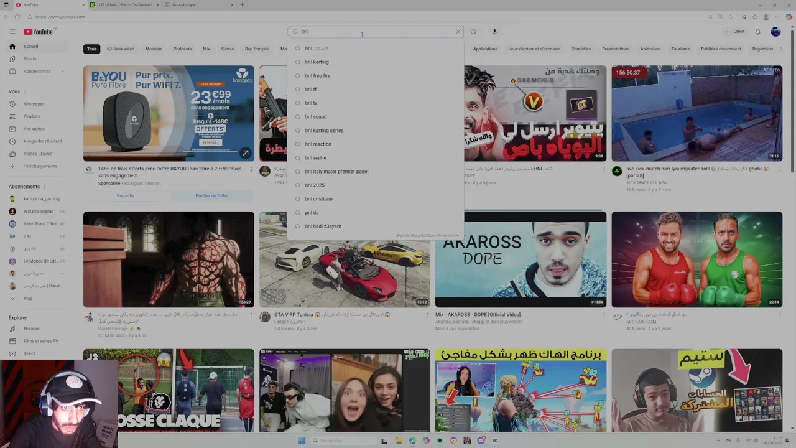
Task: Open Historique in the sidebar
Action: [38, 104]
